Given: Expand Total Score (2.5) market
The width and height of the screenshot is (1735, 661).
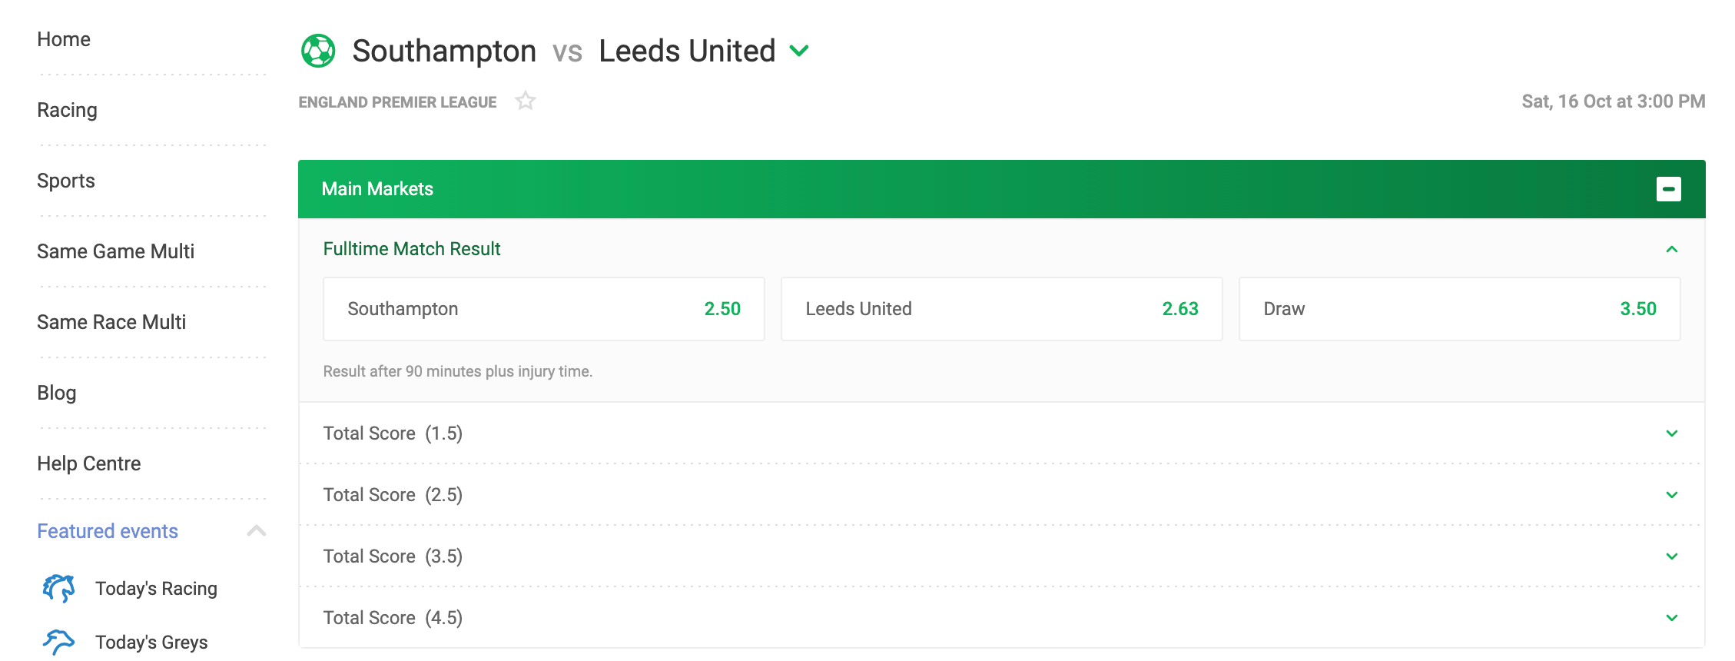Looking at the screenshot, I should coord(1002,495).
